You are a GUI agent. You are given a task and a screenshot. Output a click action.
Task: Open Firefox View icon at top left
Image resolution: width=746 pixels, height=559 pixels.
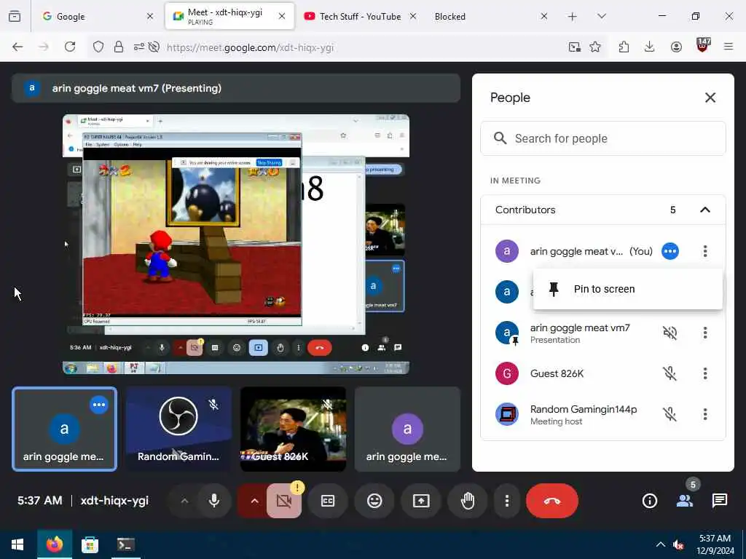15,17
